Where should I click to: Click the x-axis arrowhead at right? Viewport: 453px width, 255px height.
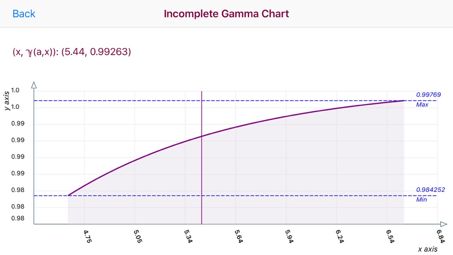click(444, 224)
